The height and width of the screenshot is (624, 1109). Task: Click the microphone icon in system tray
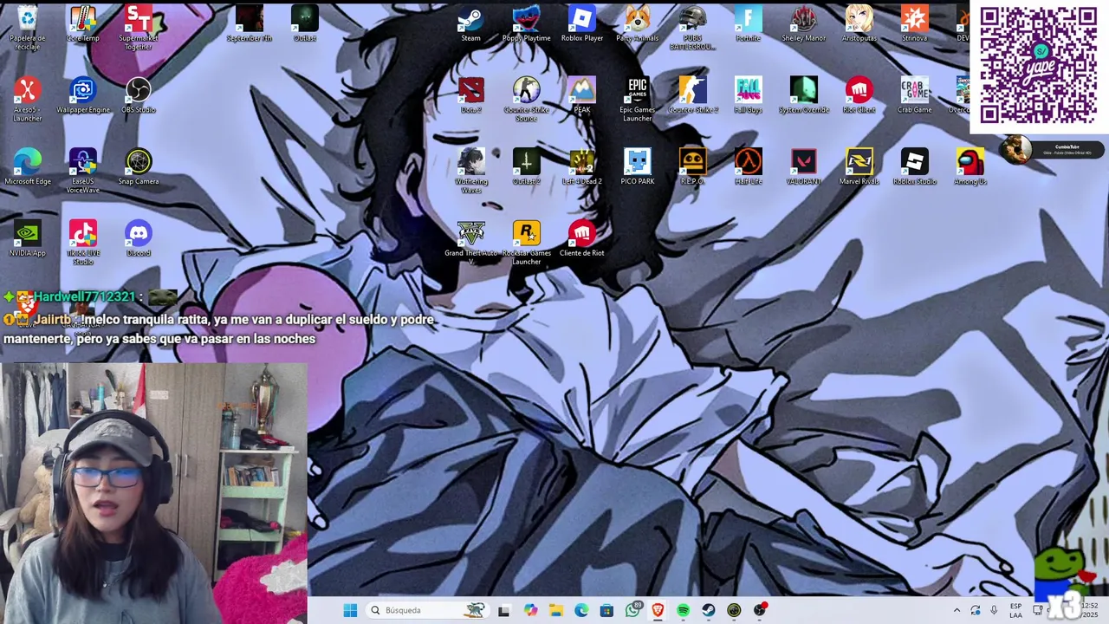(x=994, y=610)
